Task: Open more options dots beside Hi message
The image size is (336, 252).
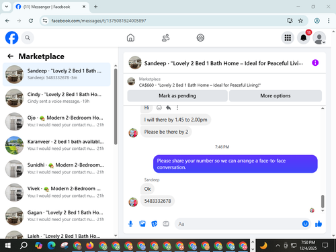Action: (x=177, y=108)
